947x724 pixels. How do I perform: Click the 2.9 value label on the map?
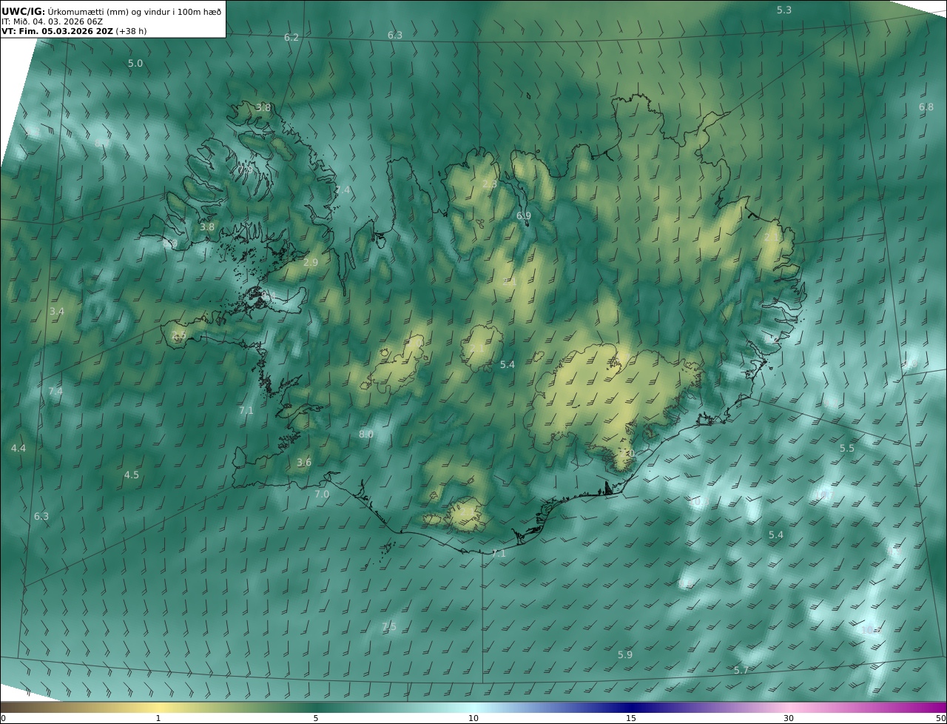coord(311,262)
